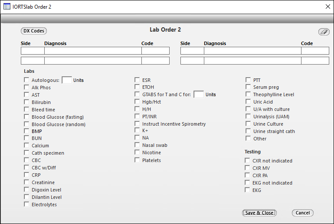Image resolution: width=334 pixels, height=224 pixels.
Task: Click Save & Close button
Action: pyautogui.click(x=259, y=213)
